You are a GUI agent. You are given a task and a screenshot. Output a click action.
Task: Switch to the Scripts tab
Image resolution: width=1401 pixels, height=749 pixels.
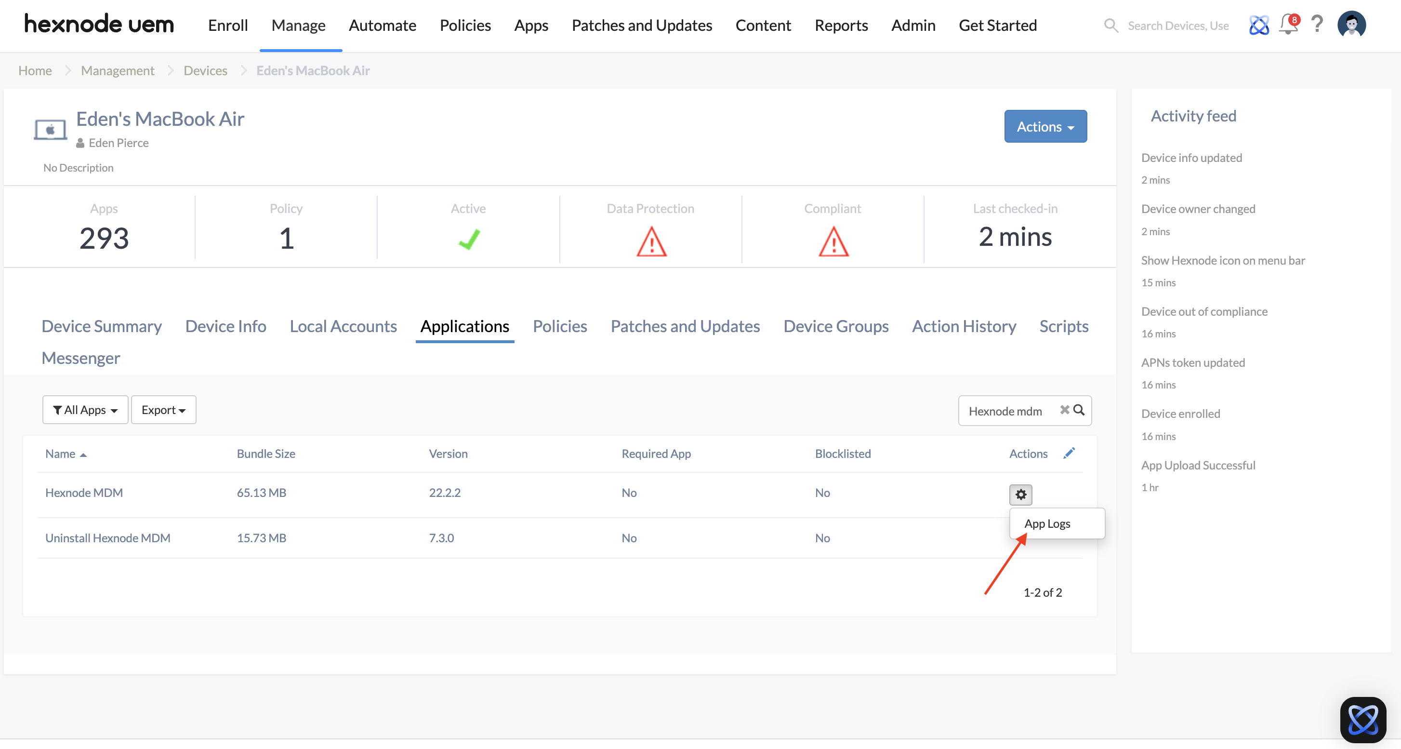pyautogui.click(x=1064, y=326)
